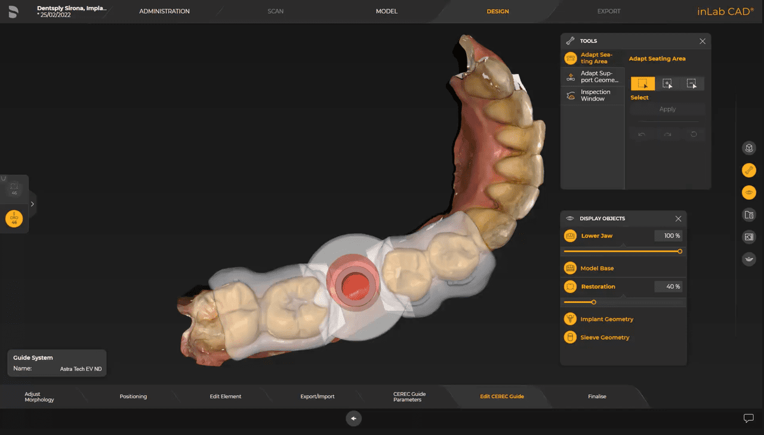Expand the left implant selection panel

coord(33,203)
